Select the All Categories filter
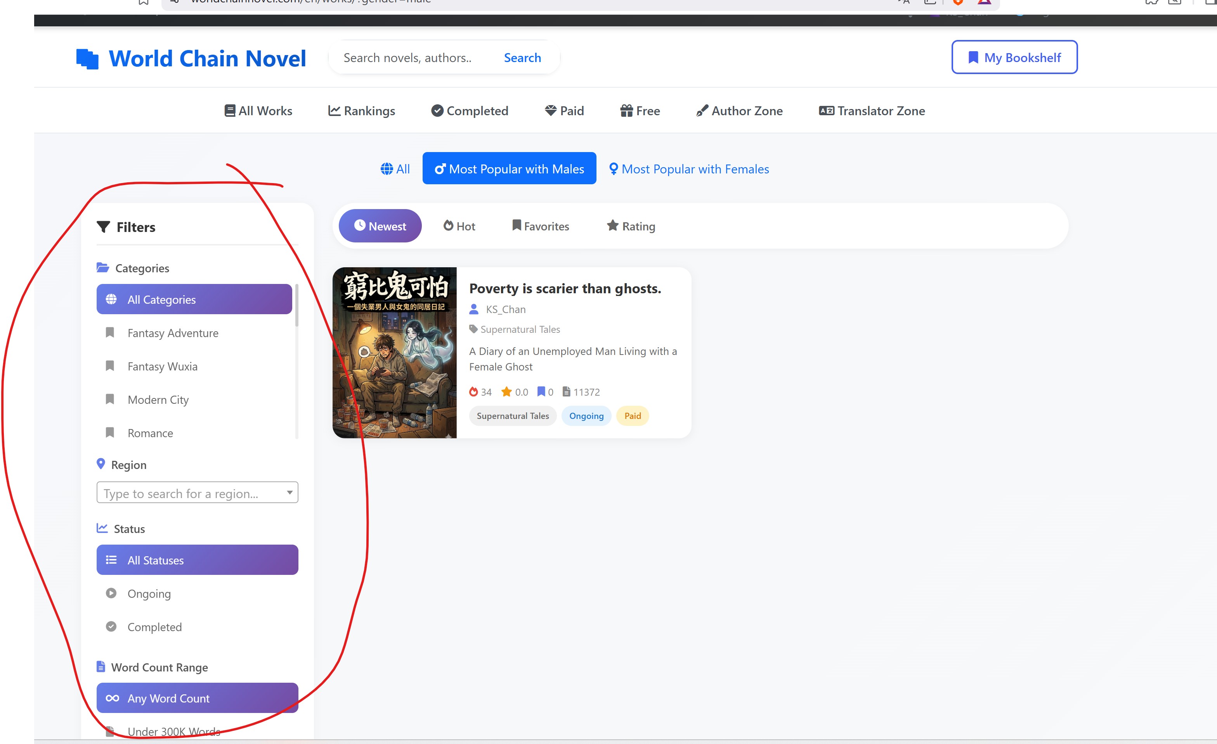The height and width of the screenshot is (744, 1217). [x=194, y=299]
